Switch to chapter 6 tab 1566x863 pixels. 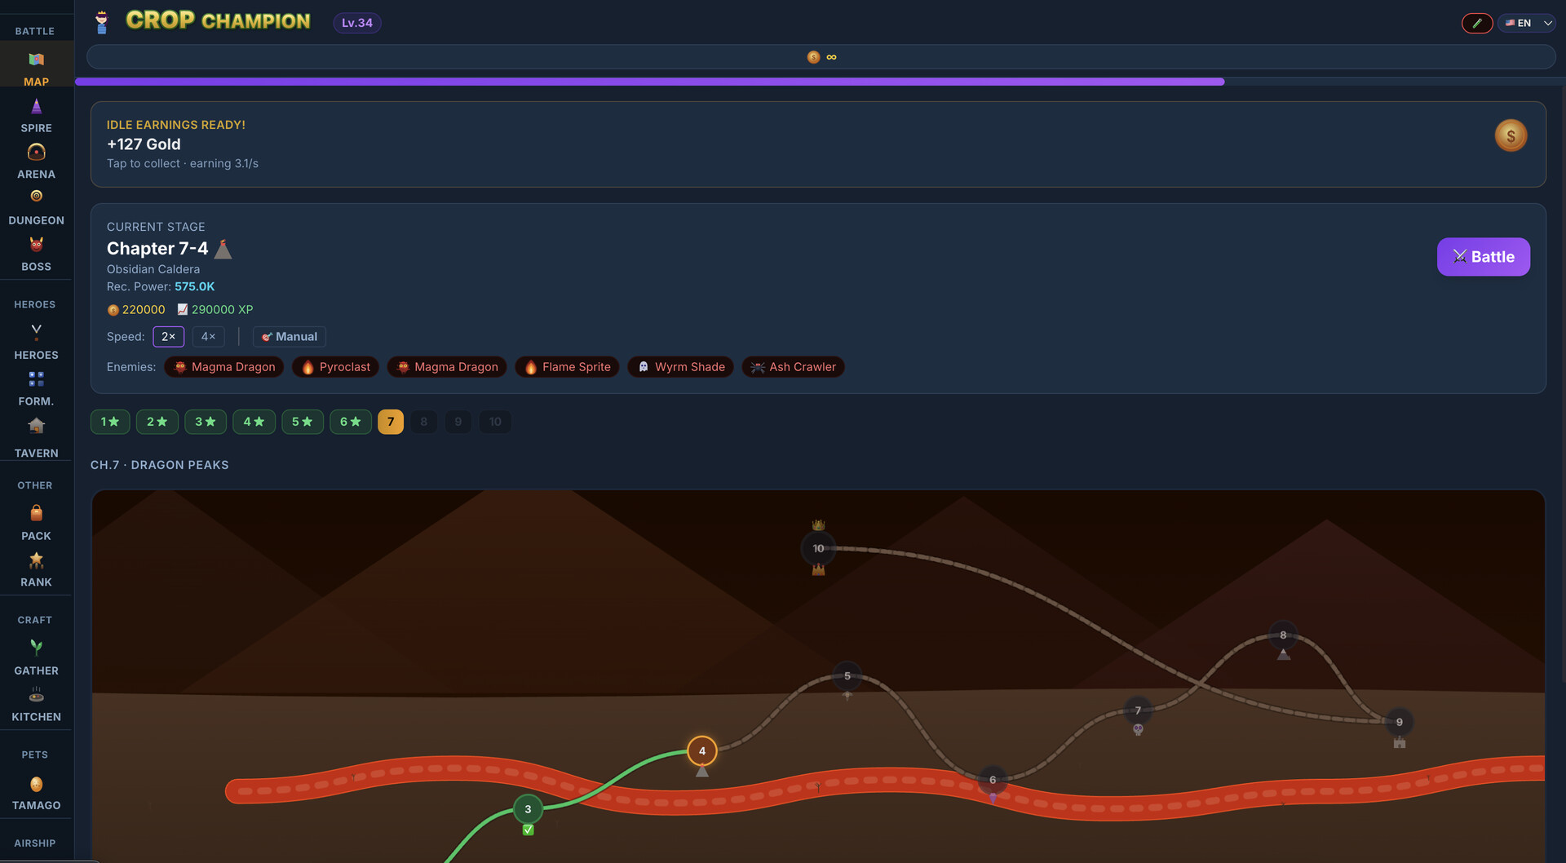tap(350, 422)
